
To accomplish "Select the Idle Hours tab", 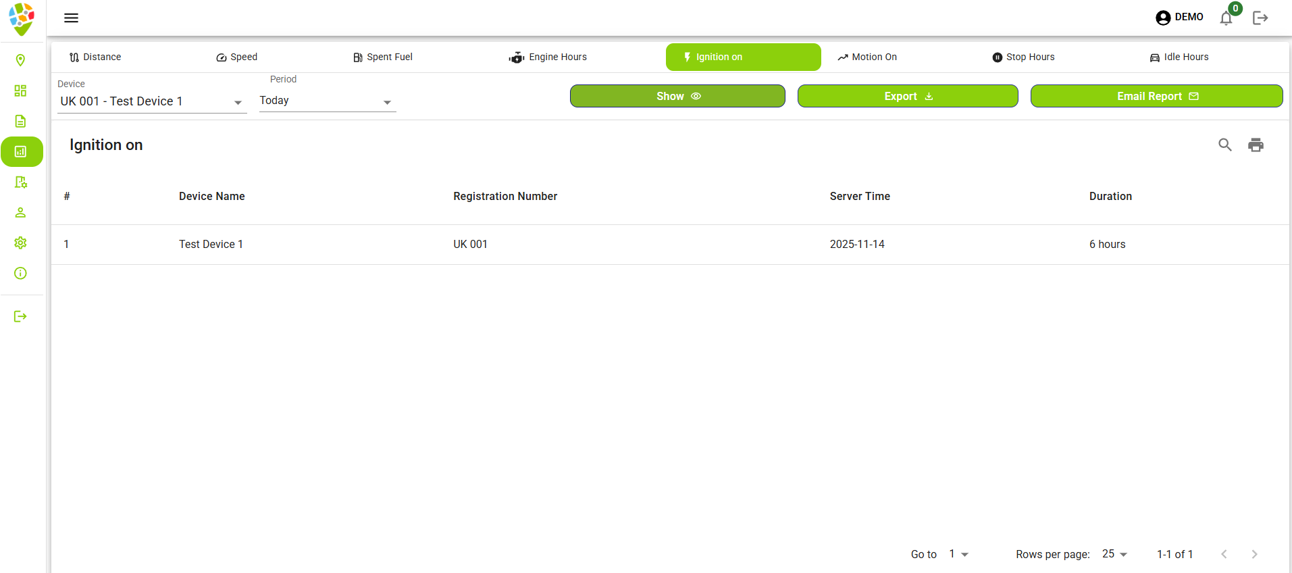I will tap(1179, 57).
